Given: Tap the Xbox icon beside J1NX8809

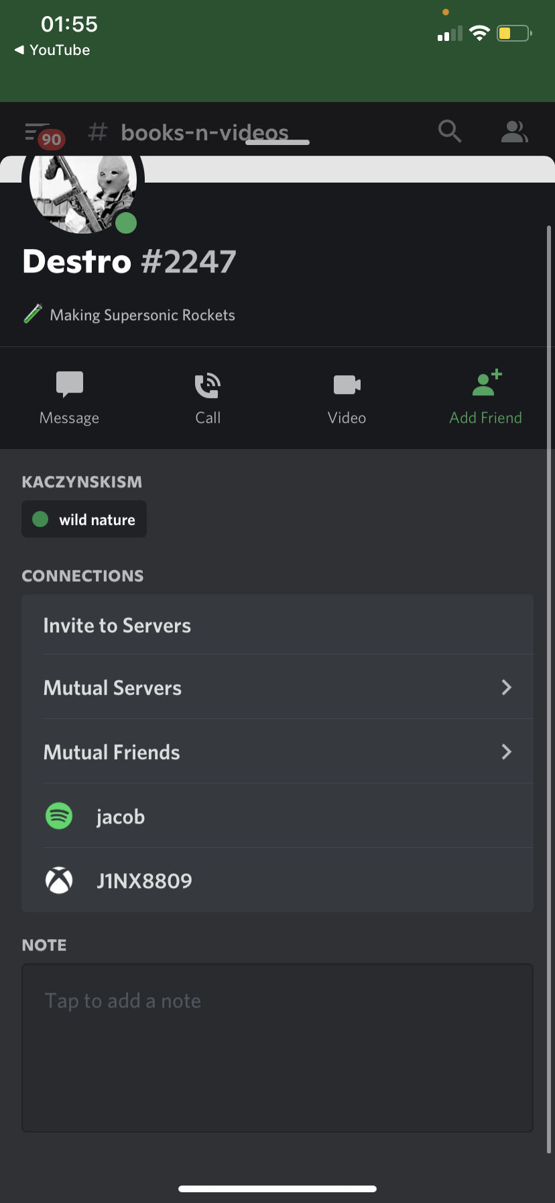Looking at the screenshot, I should click(x=59, y=881).
